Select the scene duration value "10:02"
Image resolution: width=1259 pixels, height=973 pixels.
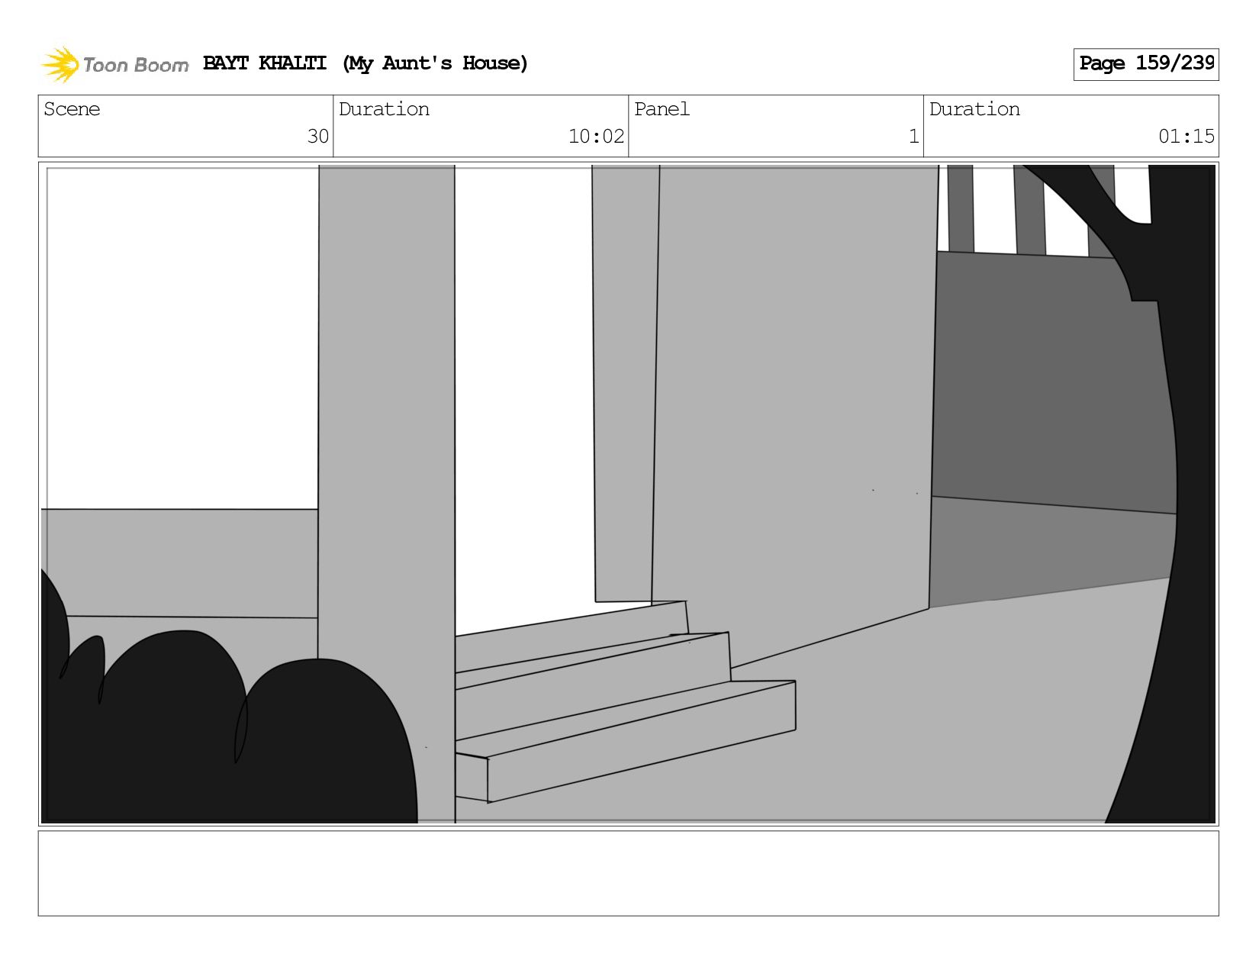point(596,137)
